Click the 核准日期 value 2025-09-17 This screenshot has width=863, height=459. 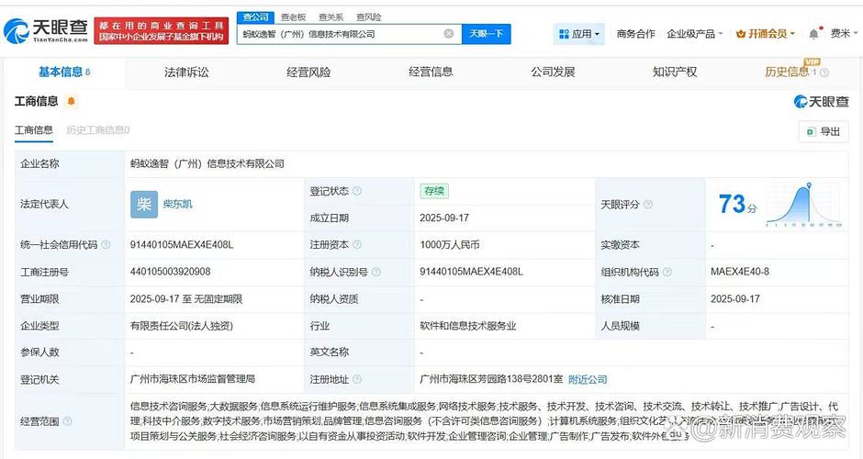point(734,299)
